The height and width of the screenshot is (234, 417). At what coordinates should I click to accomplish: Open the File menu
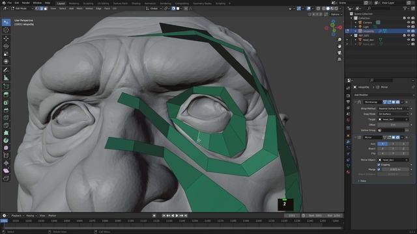10,3
